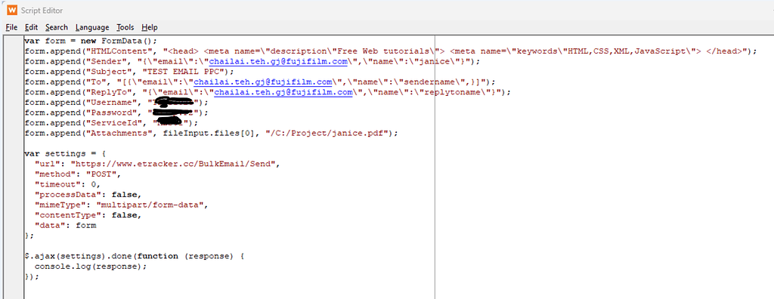Click the "Free Web tutorials" text in the code
Image resolution: width=774 pixels, height=299 pixels.
coord(384,51)
